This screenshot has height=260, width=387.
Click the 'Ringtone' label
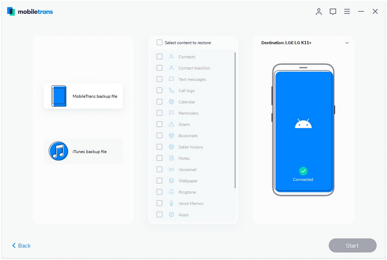coord(187,192)
